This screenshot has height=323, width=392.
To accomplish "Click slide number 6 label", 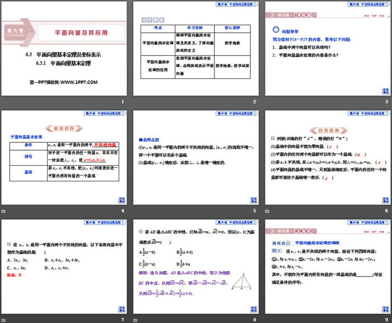I will [x=386, y=210].
